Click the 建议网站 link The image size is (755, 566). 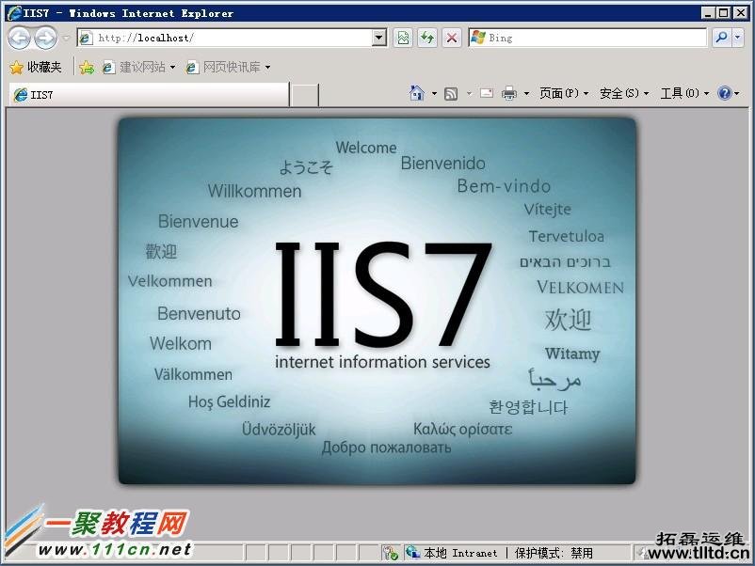pyautogui.click(x=140, y=67)
